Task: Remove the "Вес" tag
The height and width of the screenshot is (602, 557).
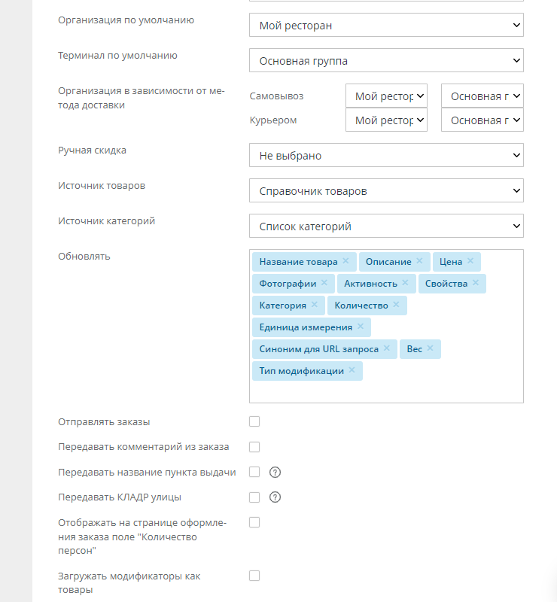Action: [430, 348]
